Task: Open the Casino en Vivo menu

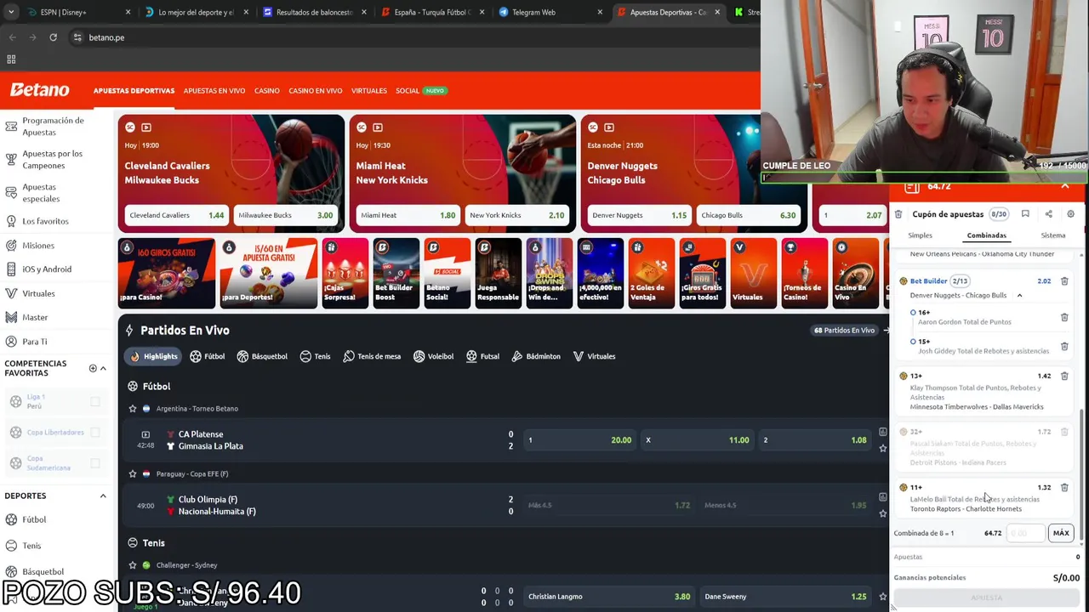Action: [316, 91]
